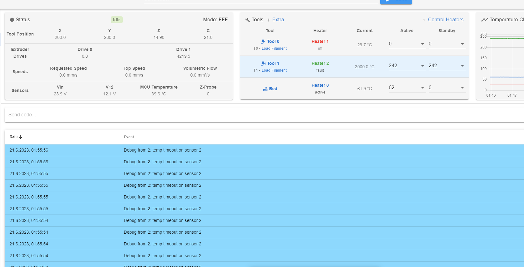
Task: Expand Tool 1 active temperature dropdown
Action: [x=423, y=66]
